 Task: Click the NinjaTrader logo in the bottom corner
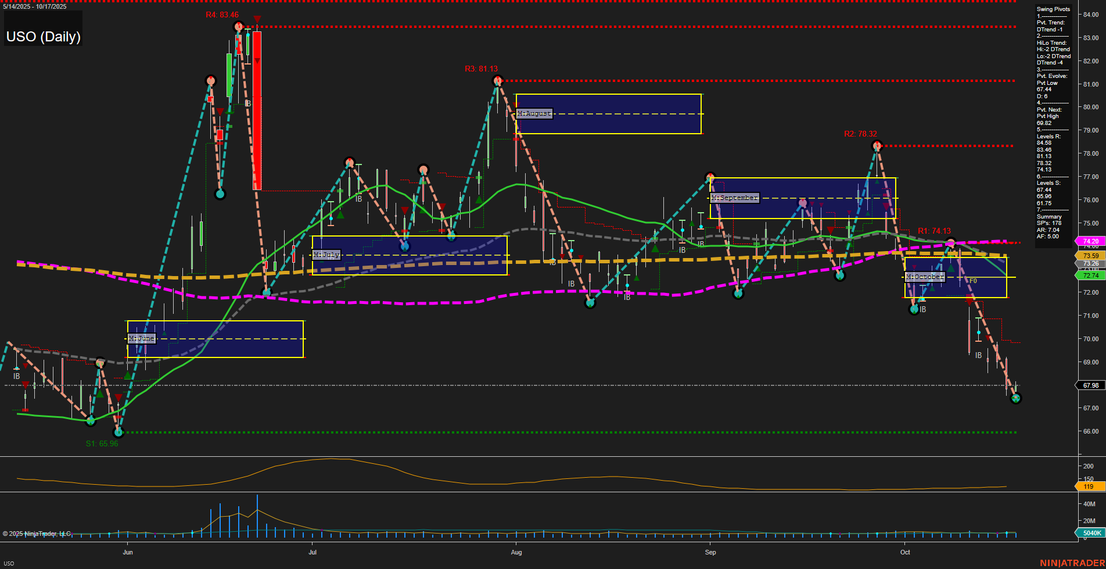click(x=1072, y=563)
